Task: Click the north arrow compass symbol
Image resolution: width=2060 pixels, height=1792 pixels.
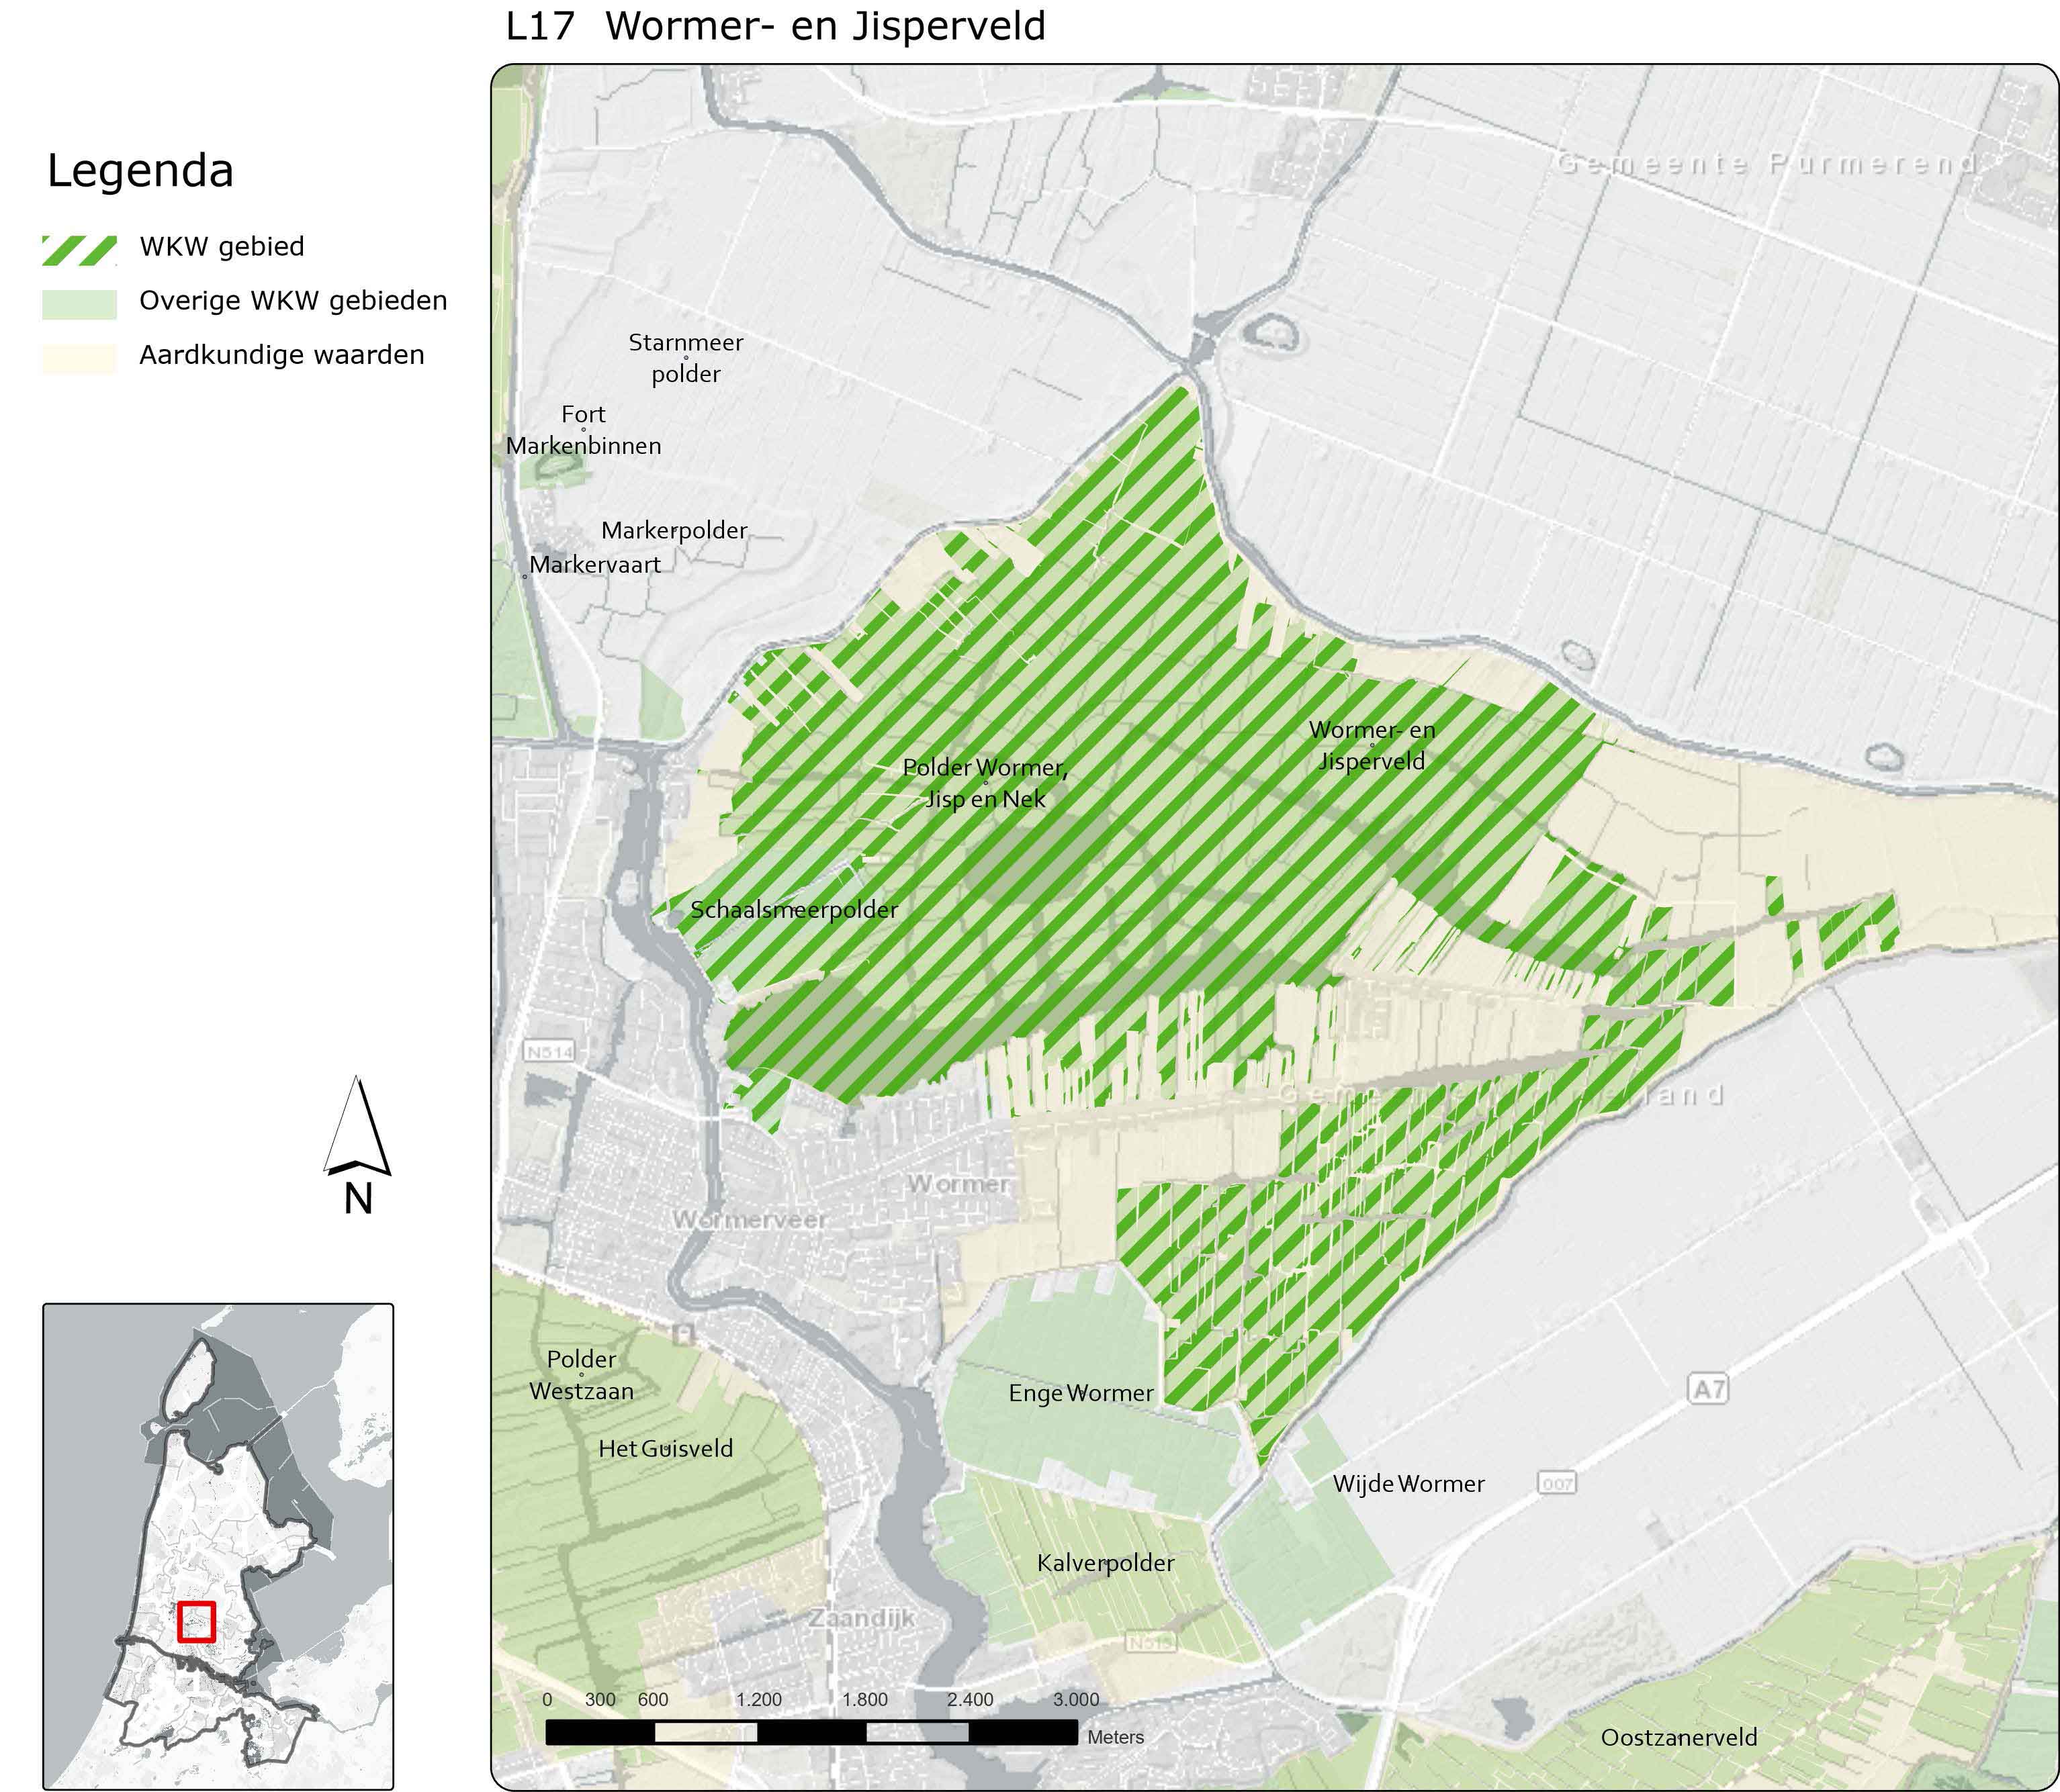Action: 357,1129
